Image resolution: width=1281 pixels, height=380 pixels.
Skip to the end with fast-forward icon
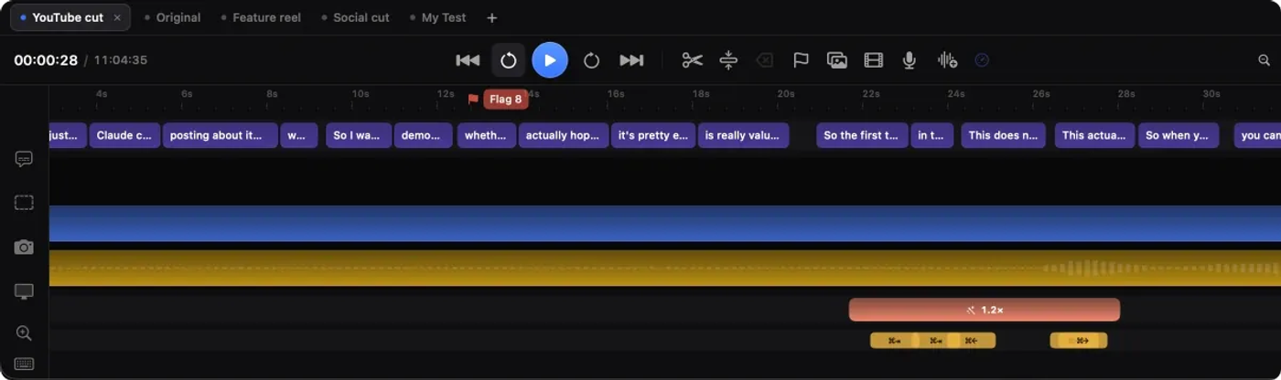click(631, 60)
